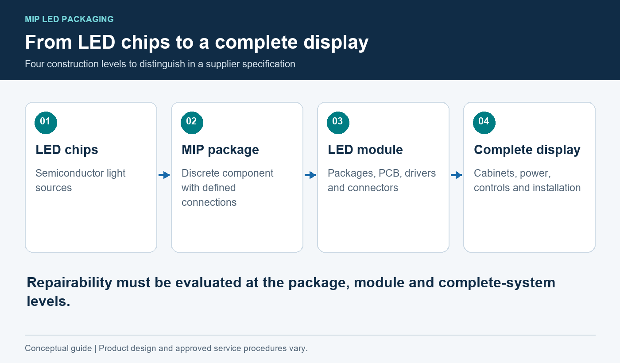Image resolution: width=620 pixels, height=363 pixels.
Task: Select the 'LED module' card heading
Action: pyautogui.click(x=365, y=150)
